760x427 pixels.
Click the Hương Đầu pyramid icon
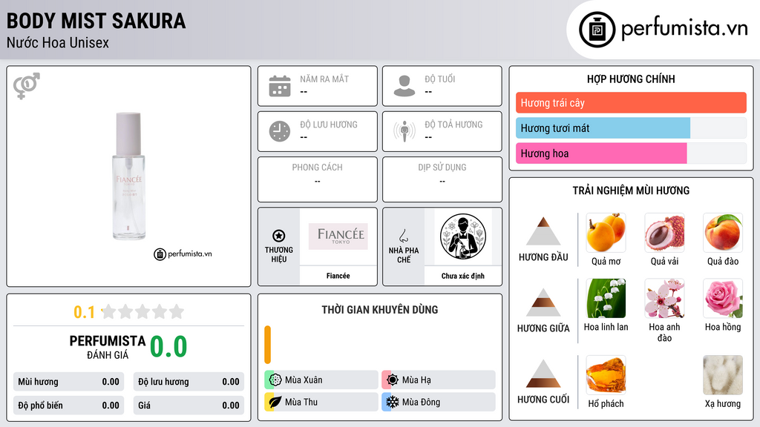coord(543,231)
